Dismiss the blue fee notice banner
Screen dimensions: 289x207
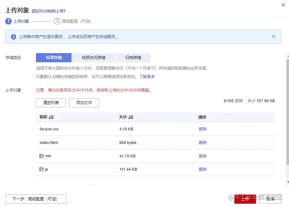click(x=274, y=37)
